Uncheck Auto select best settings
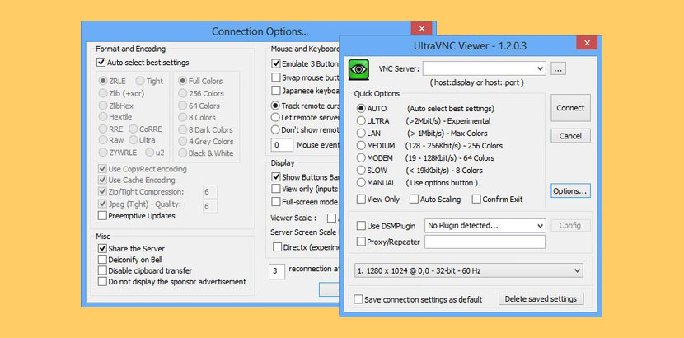Image resolution: width=684 pixels, height=338 pixels. [x=101, y=63]
